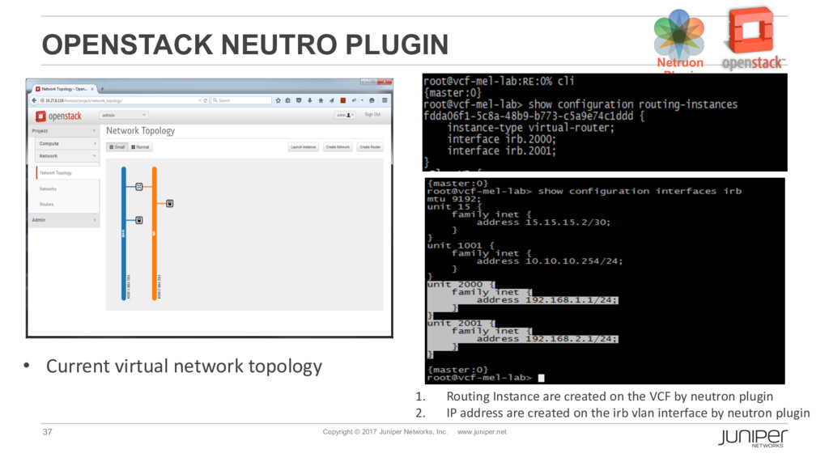Open a new browser tab with plus button
Image resolution: width=829 pixels, height=466 pixels.
[x=102, y=89]
